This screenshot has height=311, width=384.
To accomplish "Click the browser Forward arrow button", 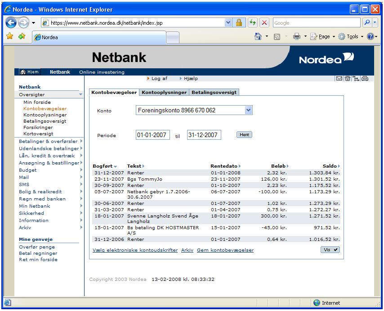I will point(23,23).
